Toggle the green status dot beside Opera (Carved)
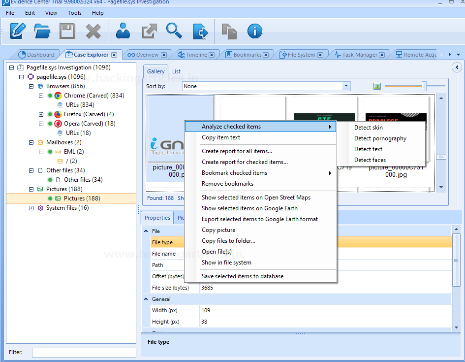Viewport: 465px width, 362px height. click(50, 124)
